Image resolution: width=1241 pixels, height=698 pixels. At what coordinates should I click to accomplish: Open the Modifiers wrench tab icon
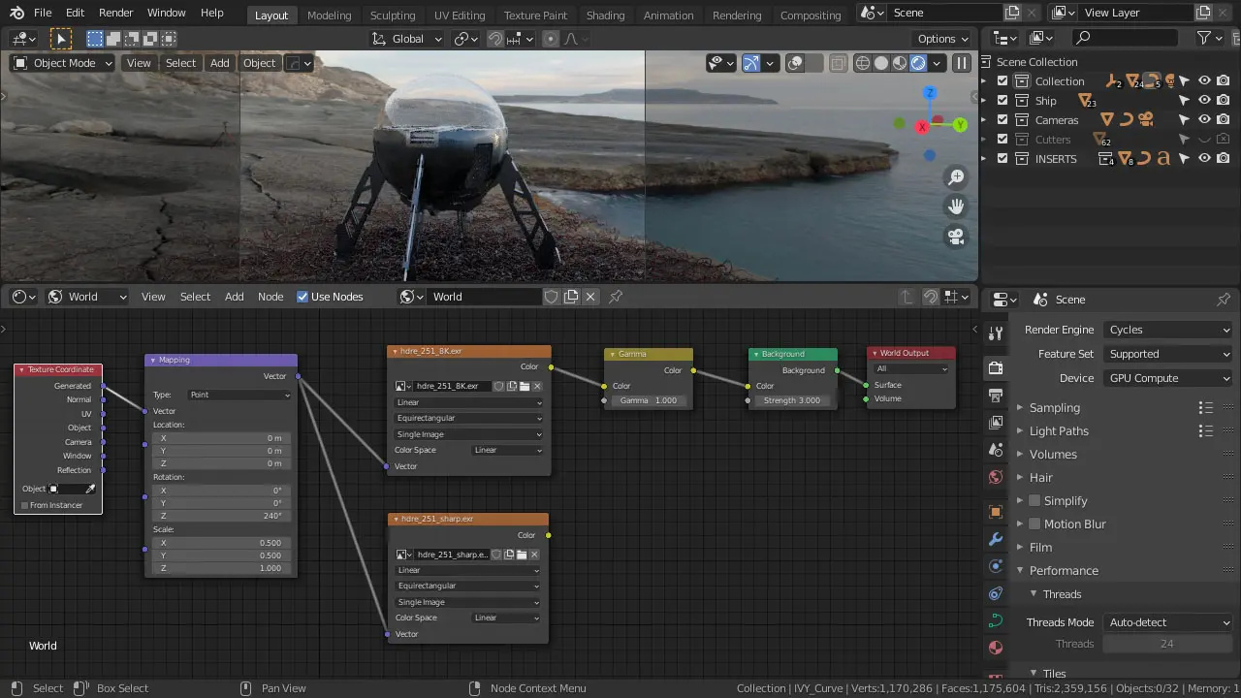coord(996,539)
